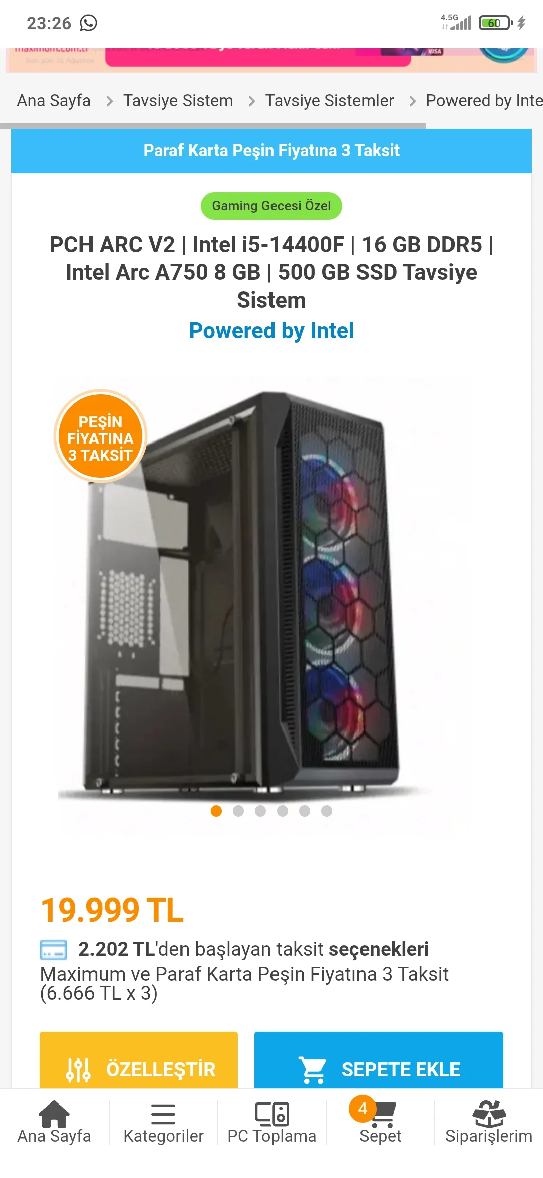543x1178 pixels.
Task: Tap the Ana Sayfa home icon
Action: [x=54, y=1114]
